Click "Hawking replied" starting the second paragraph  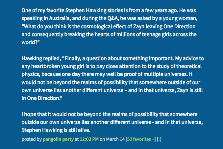tap(41, 59)
